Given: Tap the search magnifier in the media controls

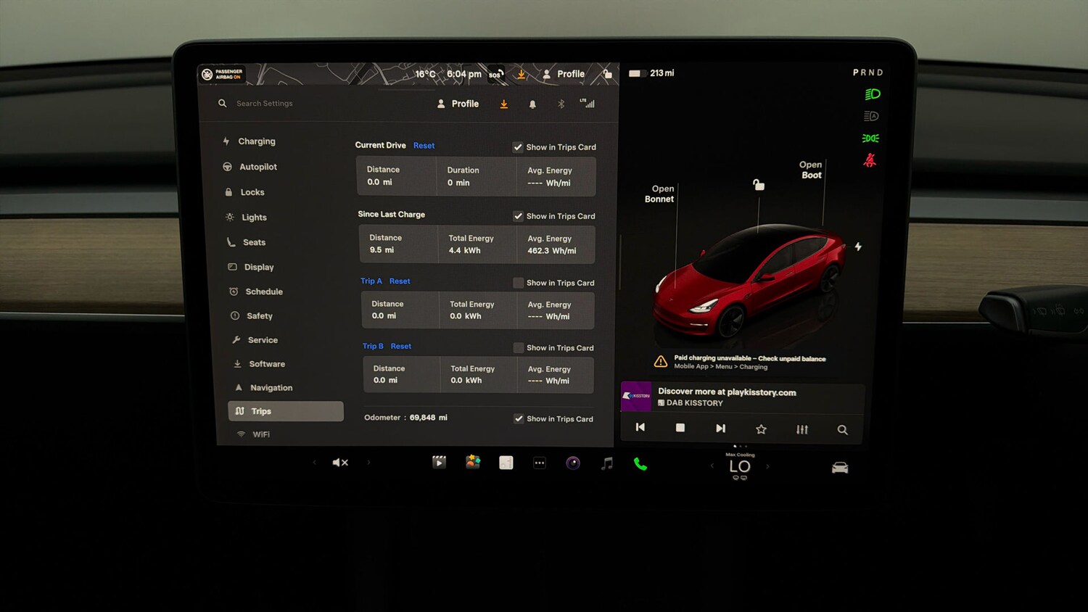Looking at the screenshot, I should coord(842,429).
